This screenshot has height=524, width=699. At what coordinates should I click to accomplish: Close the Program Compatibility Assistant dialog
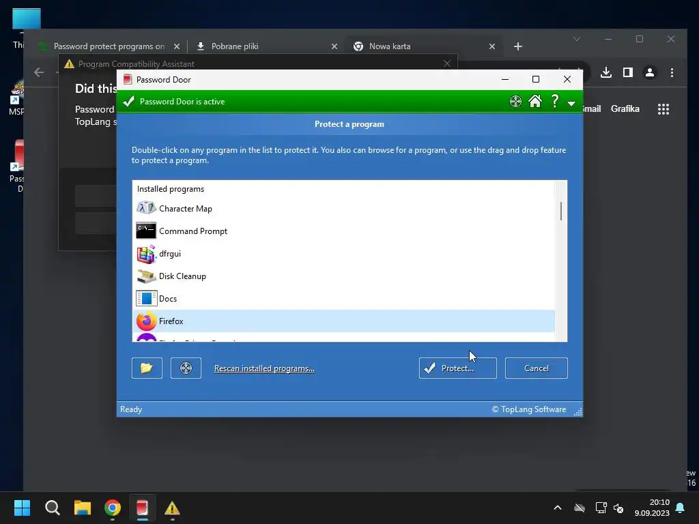tap(446, 63)
